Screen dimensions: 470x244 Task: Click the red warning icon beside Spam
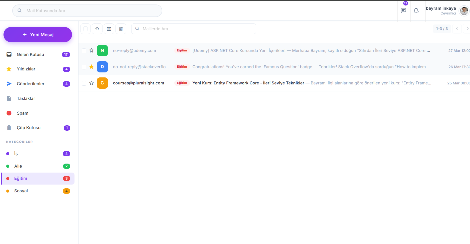coord(9,113)
